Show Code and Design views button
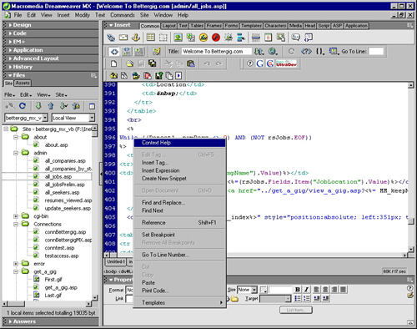 click(127, 52)
